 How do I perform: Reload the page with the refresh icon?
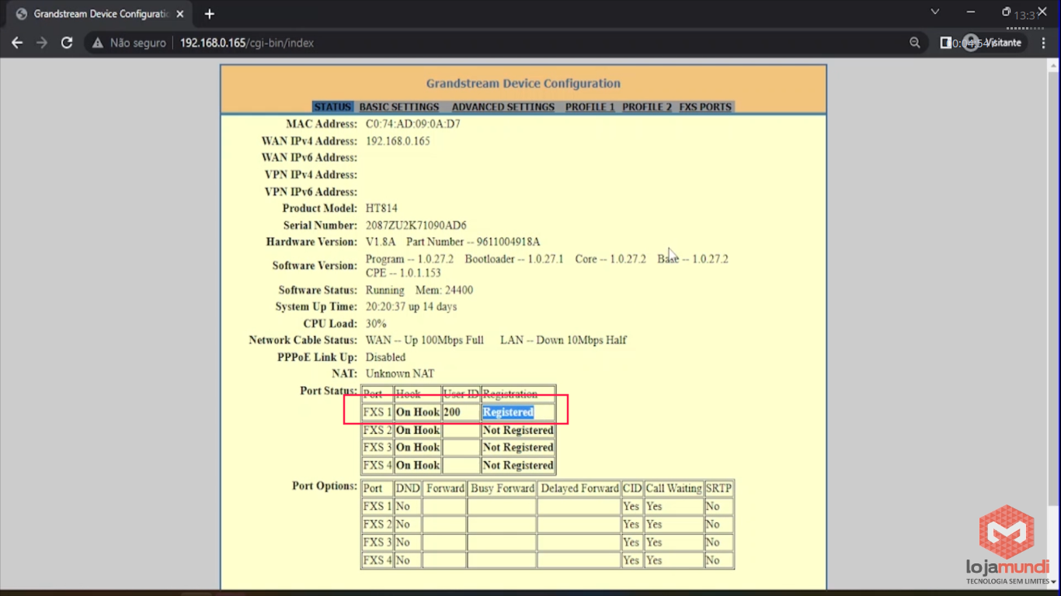coord(67,43)
